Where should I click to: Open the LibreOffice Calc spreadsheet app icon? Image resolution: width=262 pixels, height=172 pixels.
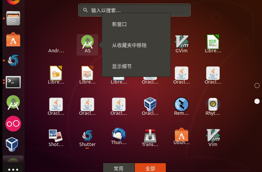[x=213, y=44]
